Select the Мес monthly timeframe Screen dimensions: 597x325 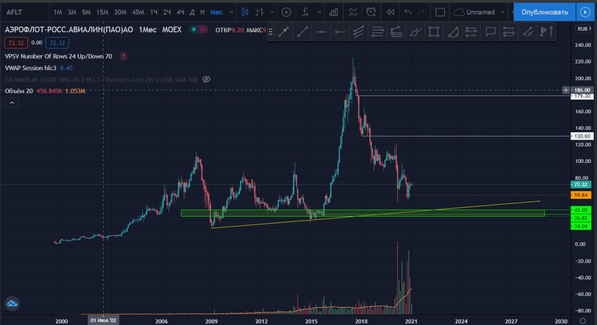pos(216,12)
